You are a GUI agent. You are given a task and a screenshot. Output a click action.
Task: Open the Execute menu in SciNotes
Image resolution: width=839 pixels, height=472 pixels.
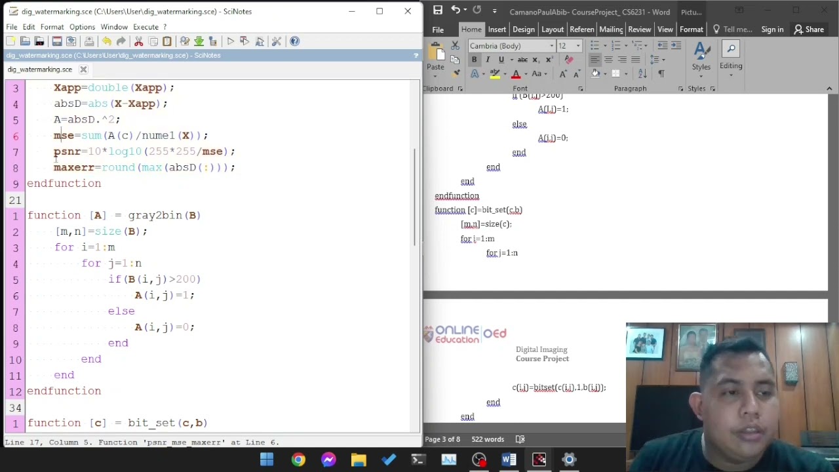click(146, 27)
